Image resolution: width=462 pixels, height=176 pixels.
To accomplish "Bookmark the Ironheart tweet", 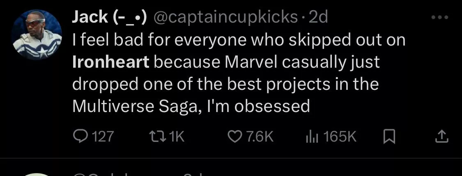I will coord(388,137).
